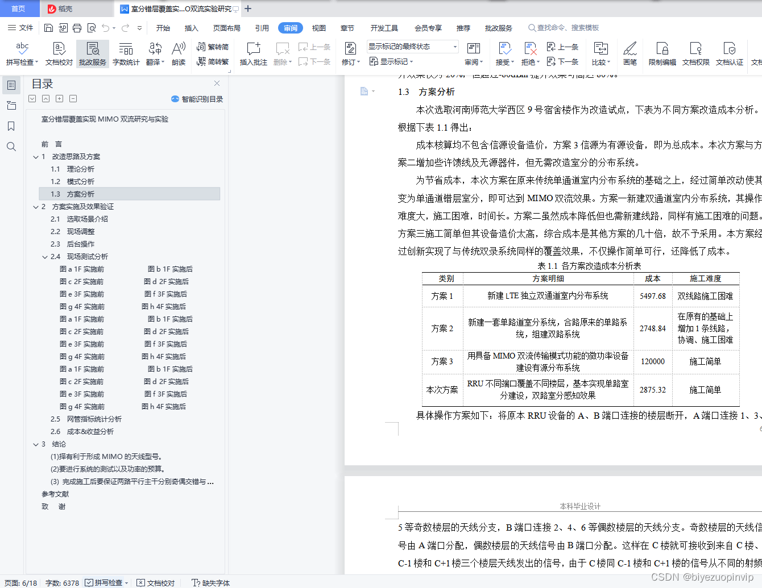Switch to the 页面布局 ribbon tab
This screenshot has height=588, width=762.
tap(227, 28)
